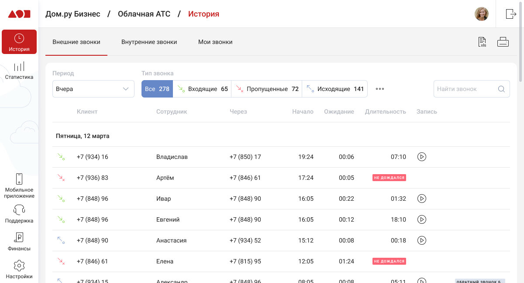Open Поддержка in the sidebar
Screen dimensions: 524x283
[19, 214]
